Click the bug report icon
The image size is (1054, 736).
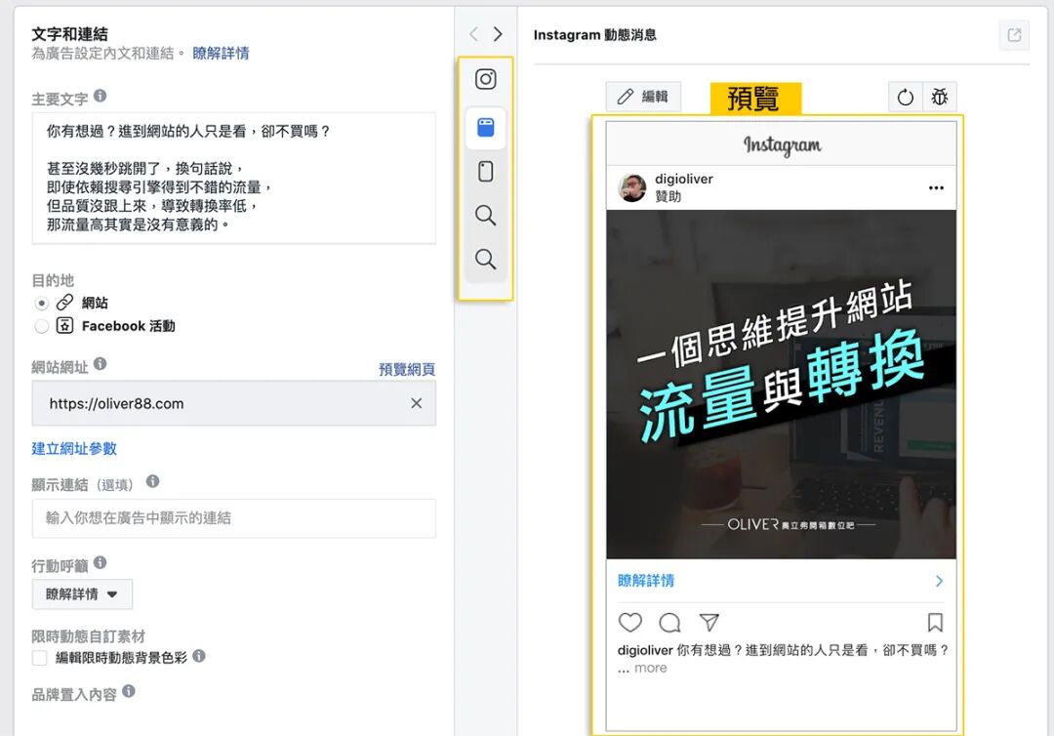939,97
